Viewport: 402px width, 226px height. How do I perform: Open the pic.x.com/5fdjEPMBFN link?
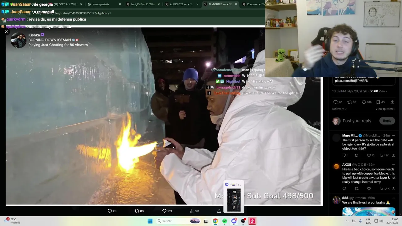coord(351,81)
